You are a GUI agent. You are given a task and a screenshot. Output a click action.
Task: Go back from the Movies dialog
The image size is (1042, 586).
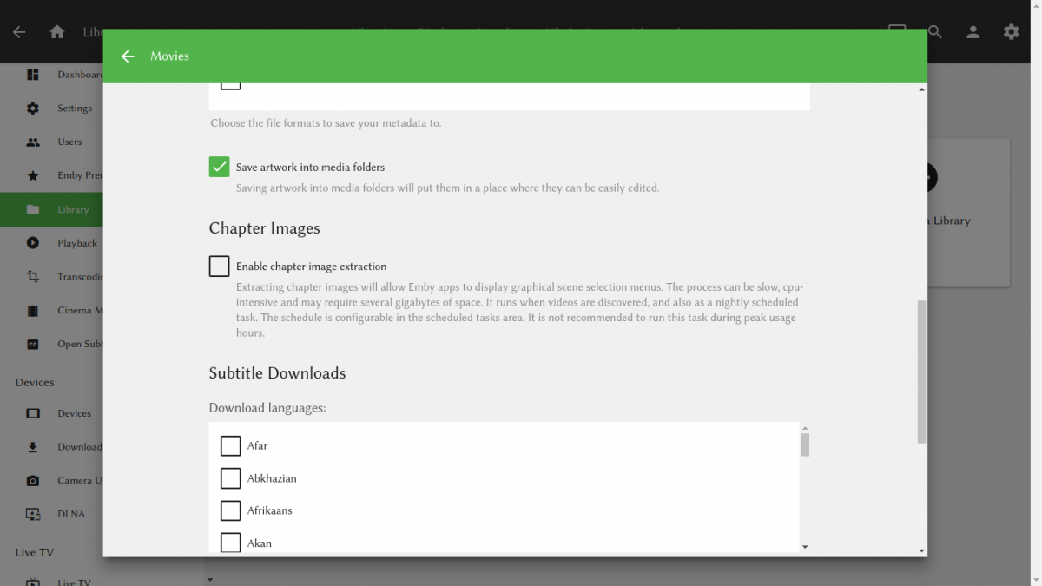point(128,56)
